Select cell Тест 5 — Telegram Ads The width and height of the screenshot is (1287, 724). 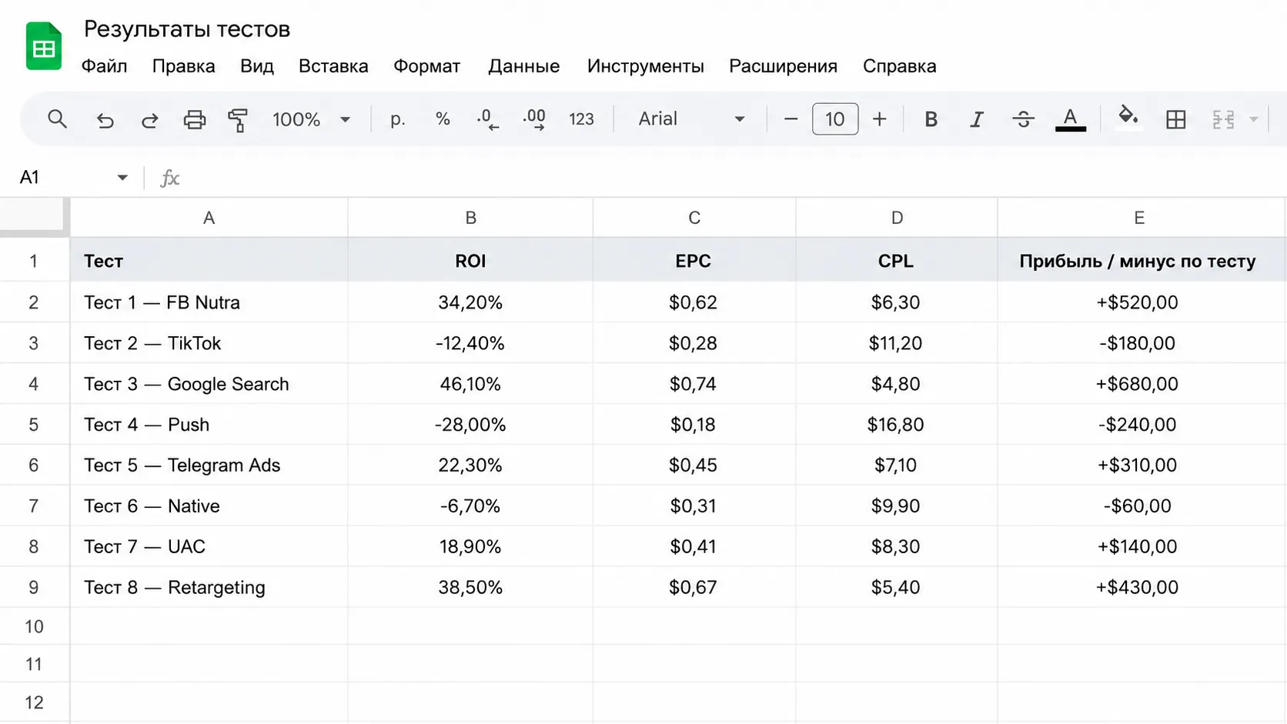coord(209,465)
